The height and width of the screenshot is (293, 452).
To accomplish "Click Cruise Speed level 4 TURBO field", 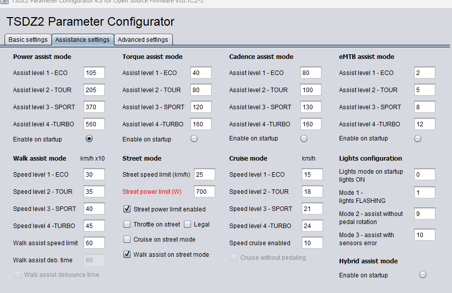I will coord(312,226).
